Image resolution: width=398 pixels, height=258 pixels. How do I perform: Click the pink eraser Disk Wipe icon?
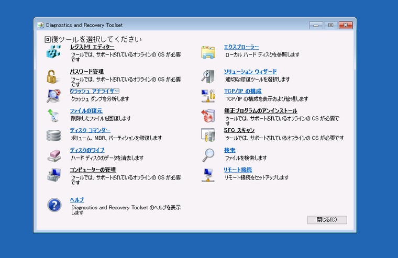point(54,155)
